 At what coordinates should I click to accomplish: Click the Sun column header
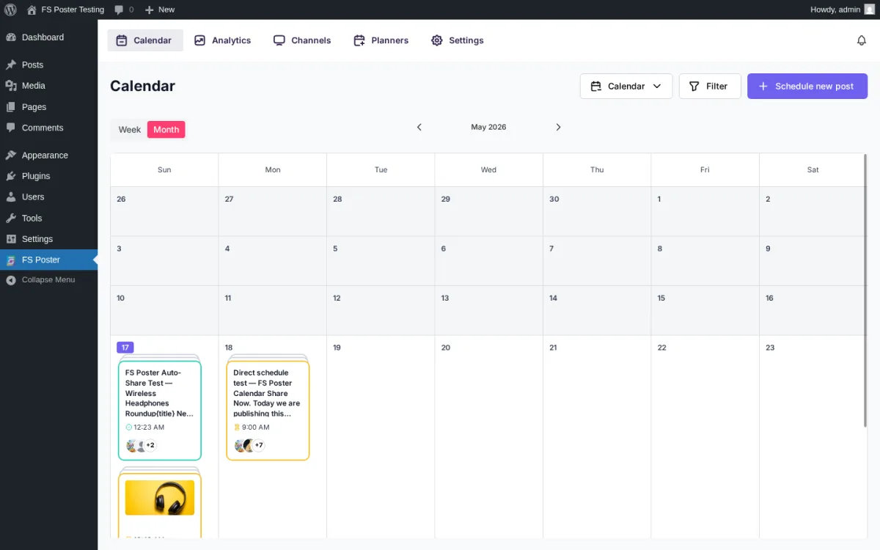[x=164, y=169]
